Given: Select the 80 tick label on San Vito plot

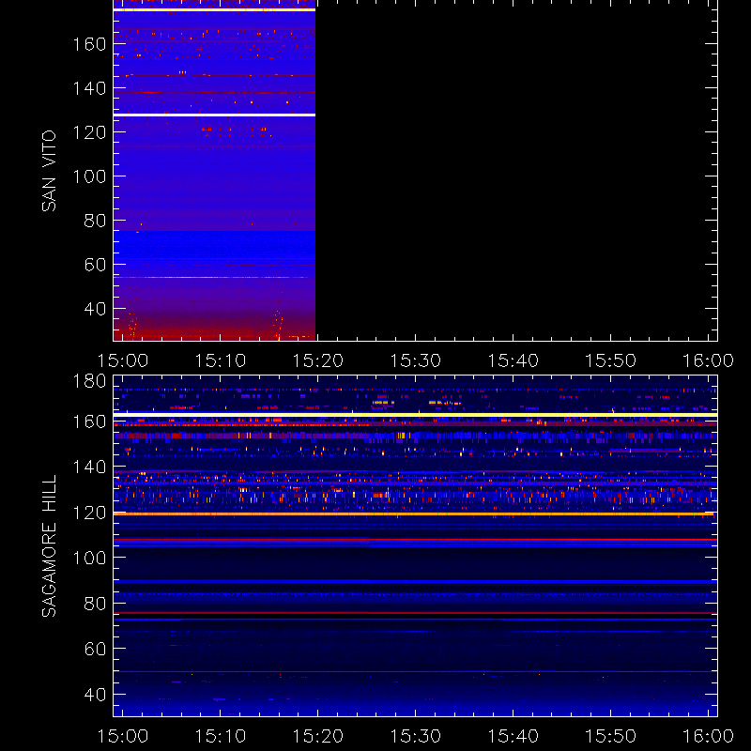Looking at the screenshot, I should click(x=95, y=221).
